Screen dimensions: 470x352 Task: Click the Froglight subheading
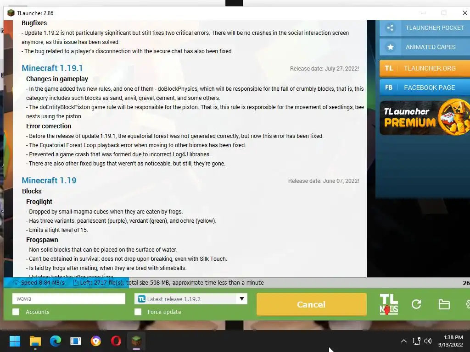pyautogui.click(x=39, y=202)
